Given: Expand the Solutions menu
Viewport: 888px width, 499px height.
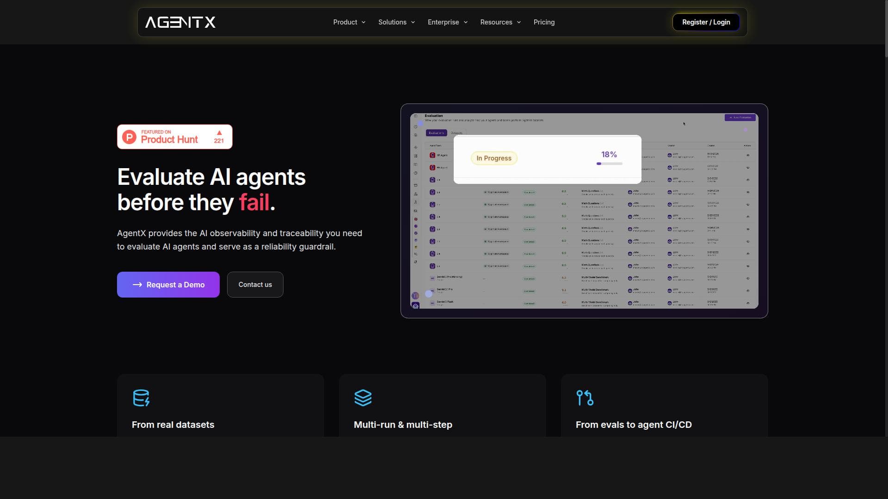Looking at the screenshot, I should (x=396, y=22).
